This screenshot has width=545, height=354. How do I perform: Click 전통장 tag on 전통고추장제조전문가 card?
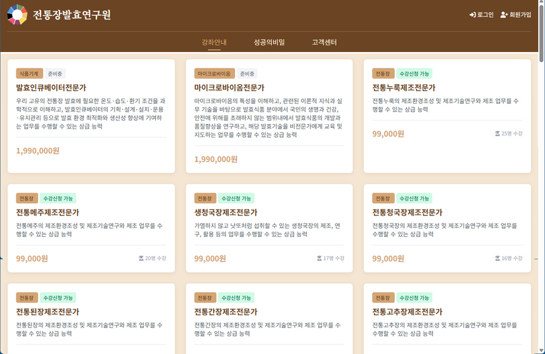pos(383,298)
